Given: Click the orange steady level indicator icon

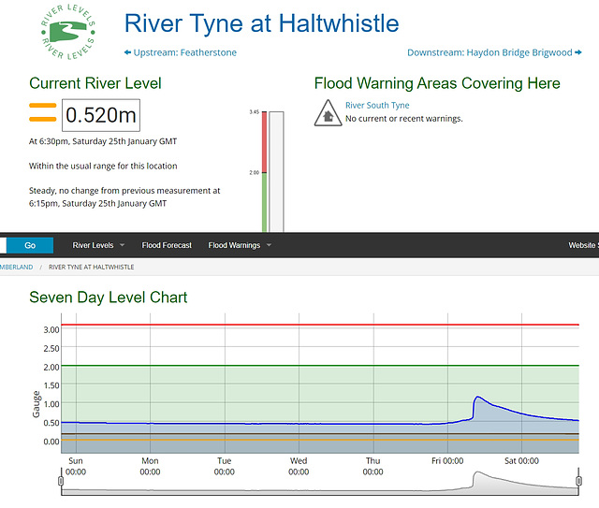Looking at the screenshot, I should point(43,112).
